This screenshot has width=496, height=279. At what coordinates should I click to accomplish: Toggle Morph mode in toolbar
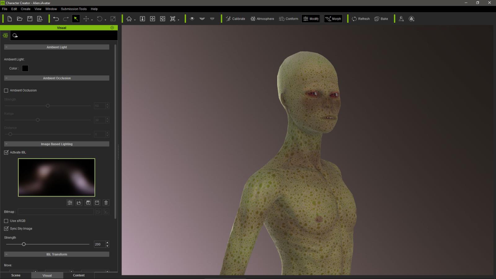pyautogui.click(x=333, y=19)
